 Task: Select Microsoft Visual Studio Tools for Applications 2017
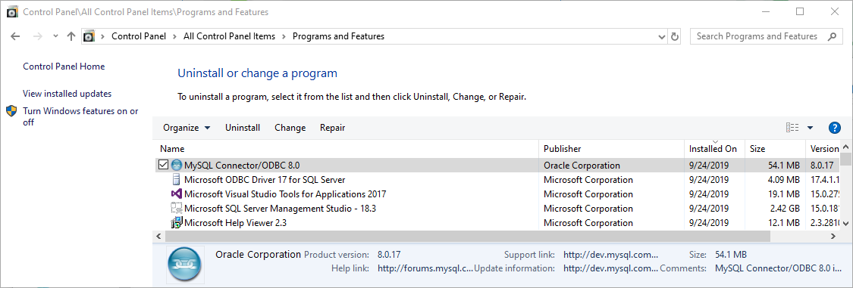click(x=285, y=194)
